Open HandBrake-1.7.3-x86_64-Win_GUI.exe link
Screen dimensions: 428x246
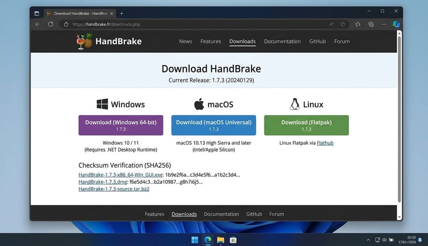point(121,174)
